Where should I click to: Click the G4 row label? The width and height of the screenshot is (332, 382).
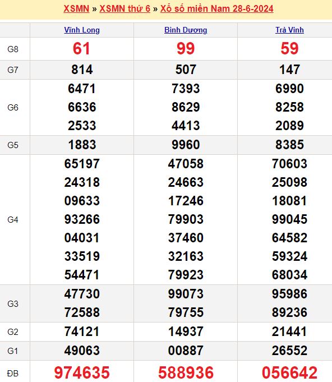[x=13, y=220]
